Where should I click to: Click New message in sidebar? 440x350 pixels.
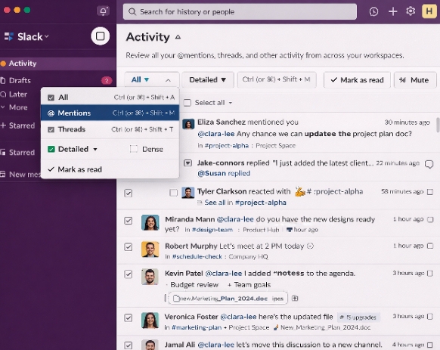click(x=20, y=175)
